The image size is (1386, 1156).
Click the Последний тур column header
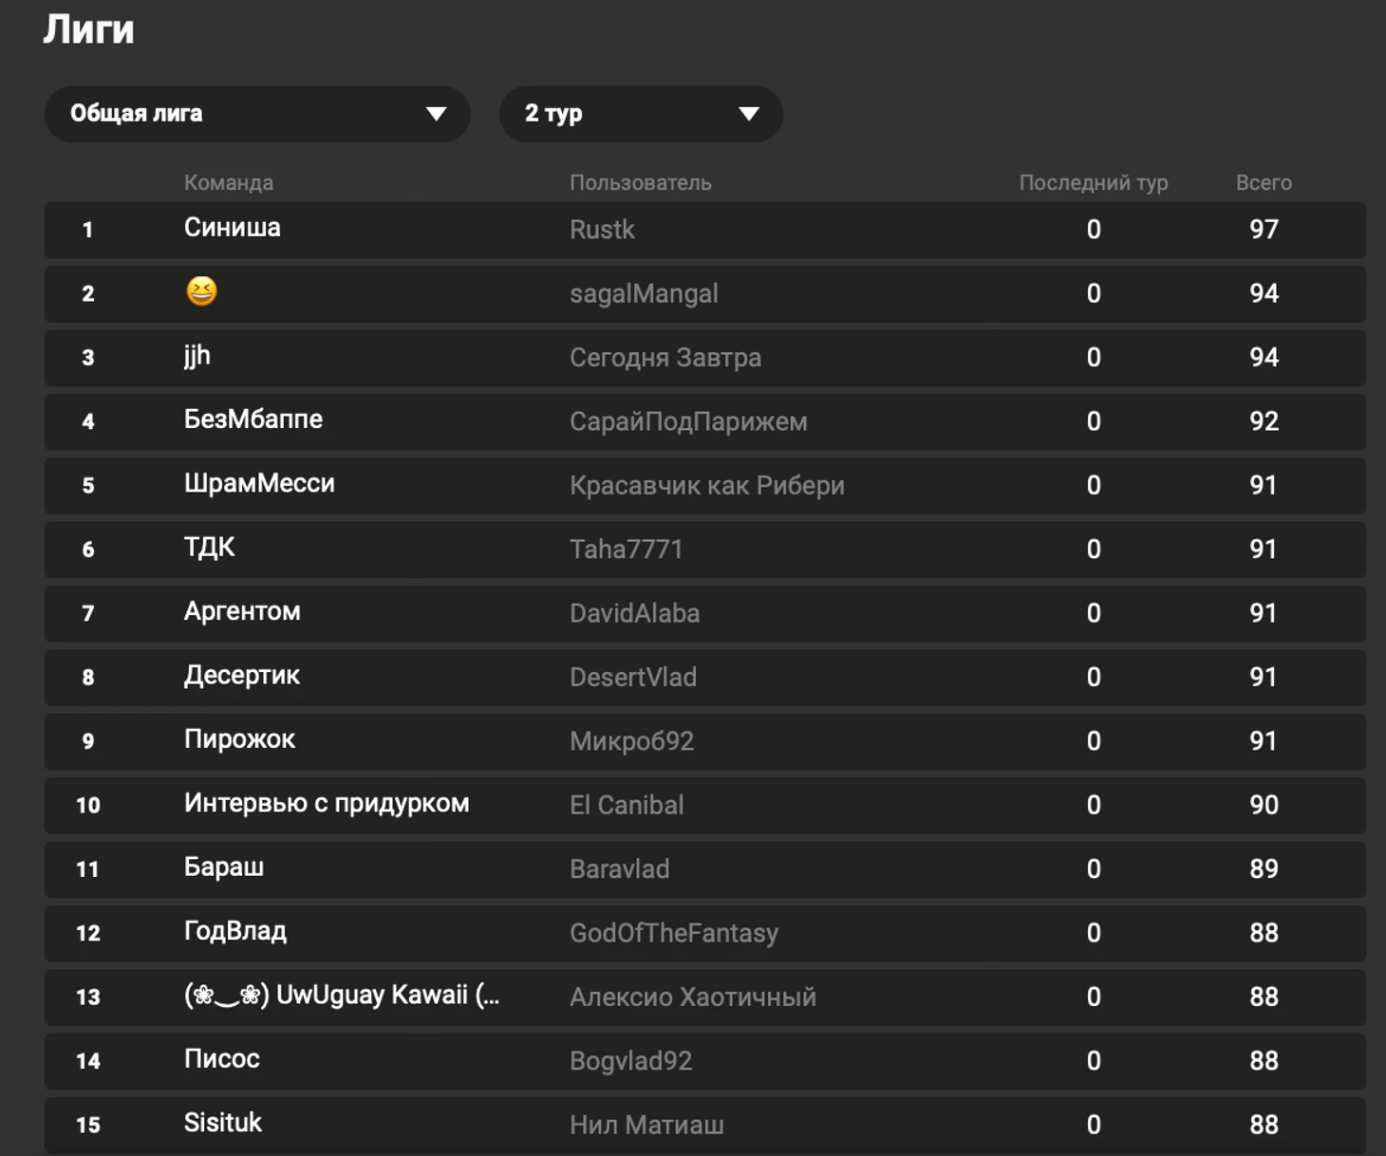click(x=1094, y=182)
